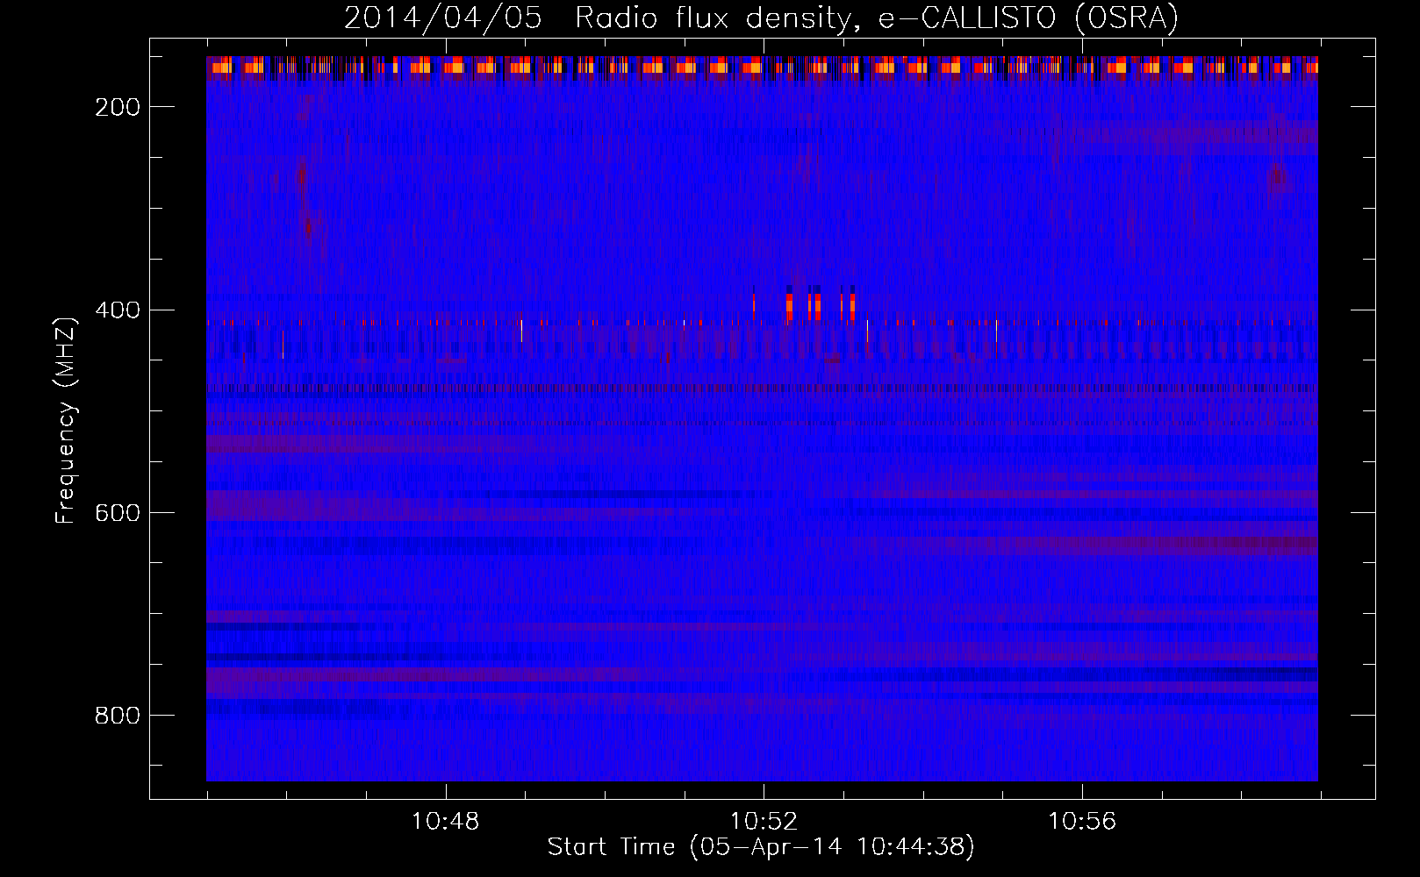Click the "Frequency (MHZ)" axis label

point(66,420)
